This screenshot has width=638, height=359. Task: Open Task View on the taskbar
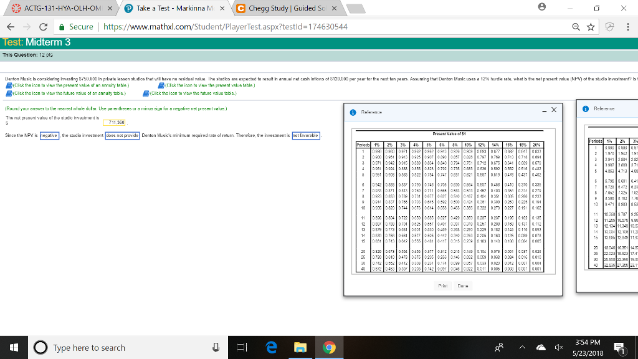click(242, 348)
